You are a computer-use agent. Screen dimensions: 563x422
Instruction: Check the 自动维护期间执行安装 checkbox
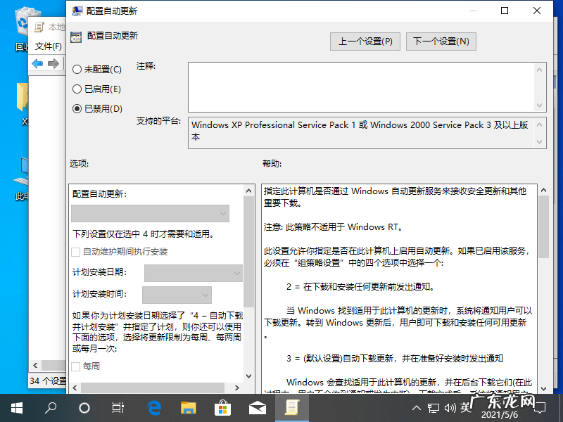pos(76,252)
